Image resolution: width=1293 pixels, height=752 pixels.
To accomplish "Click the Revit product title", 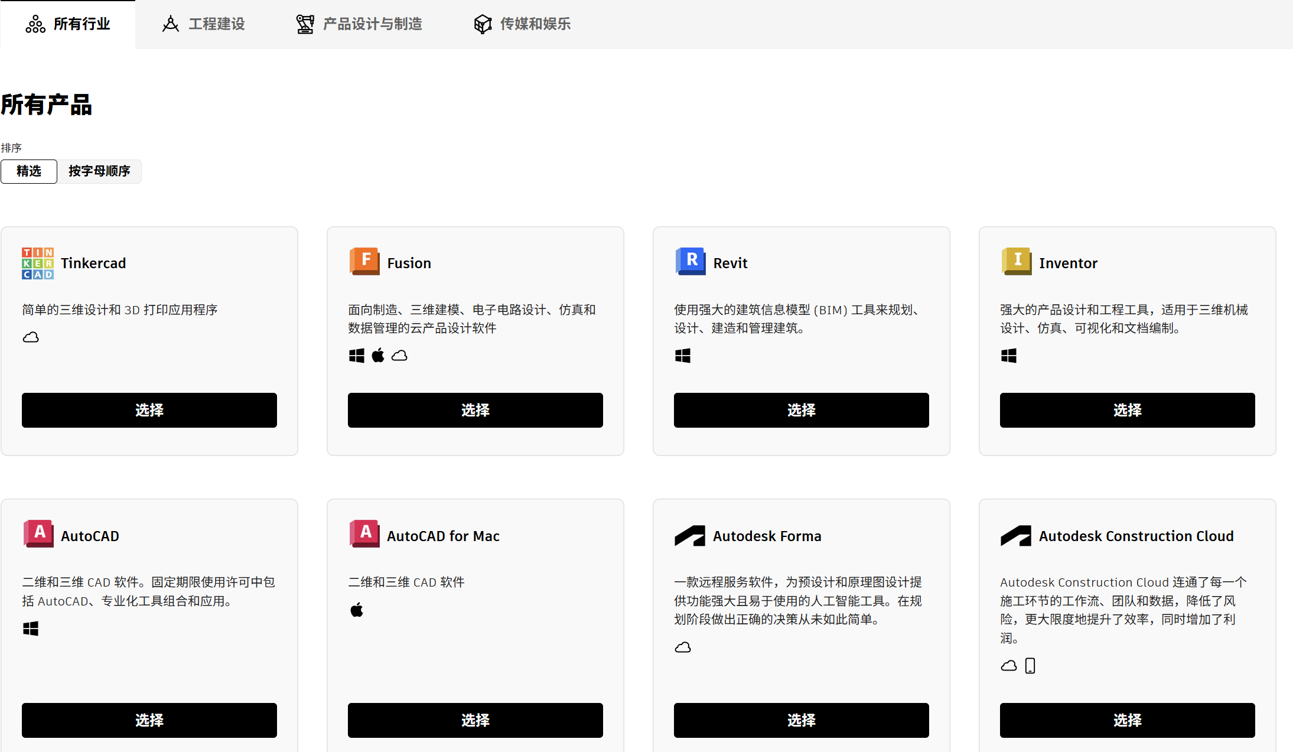I will pos(730,263).
